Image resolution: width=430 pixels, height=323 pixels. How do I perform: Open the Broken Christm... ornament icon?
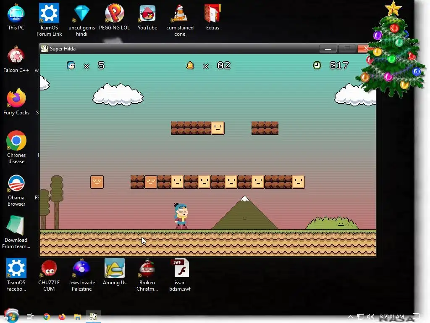(147, 275)
